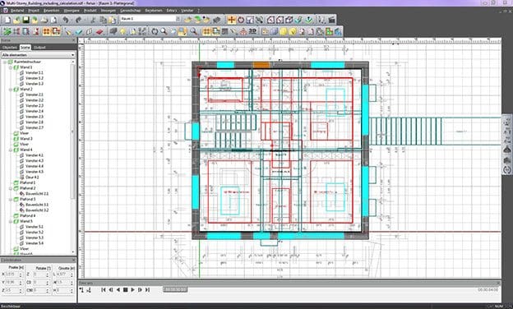Click the clapperboard animation icon

click(331, 20)
